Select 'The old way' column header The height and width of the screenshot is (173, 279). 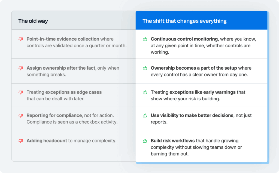(33, 21)
